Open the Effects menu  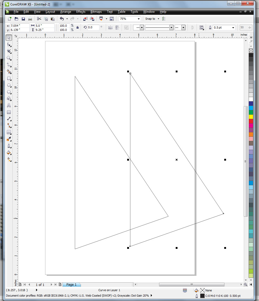[81, 12]
